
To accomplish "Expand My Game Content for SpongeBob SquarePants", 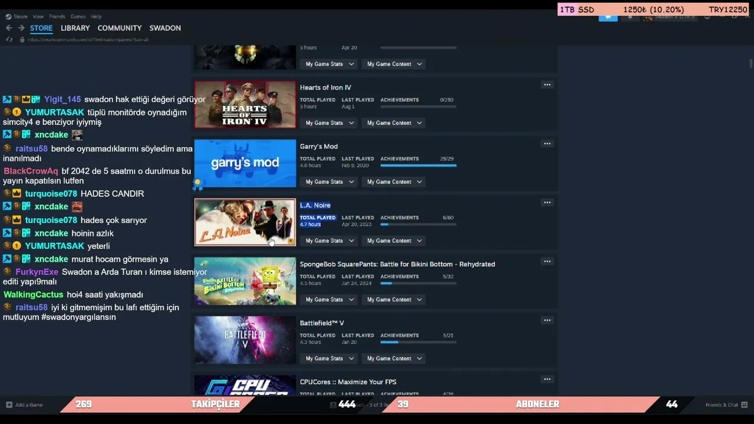I will click(x=394, y=300).
